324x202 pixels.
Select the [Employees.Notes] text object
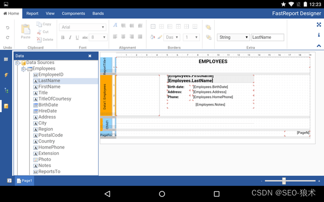click(x=211, y=105)
